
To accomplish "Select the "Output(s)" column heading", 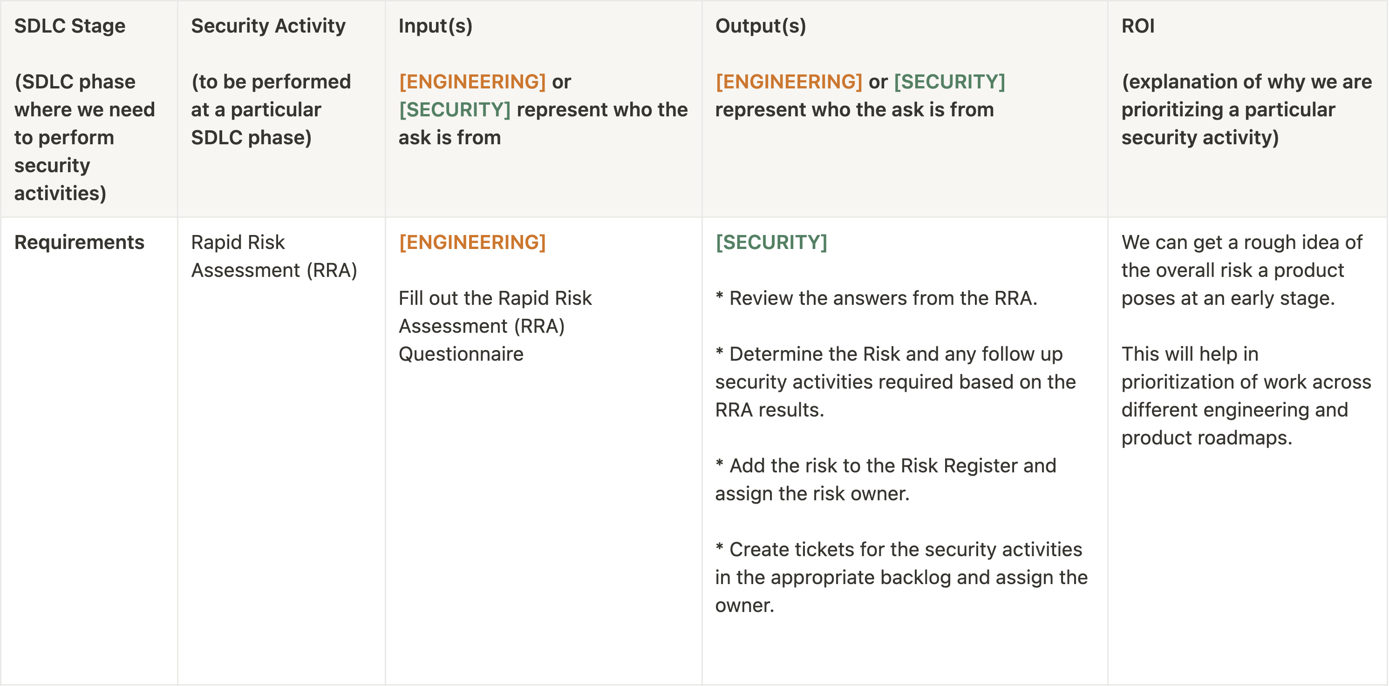I will pos(760,26).
